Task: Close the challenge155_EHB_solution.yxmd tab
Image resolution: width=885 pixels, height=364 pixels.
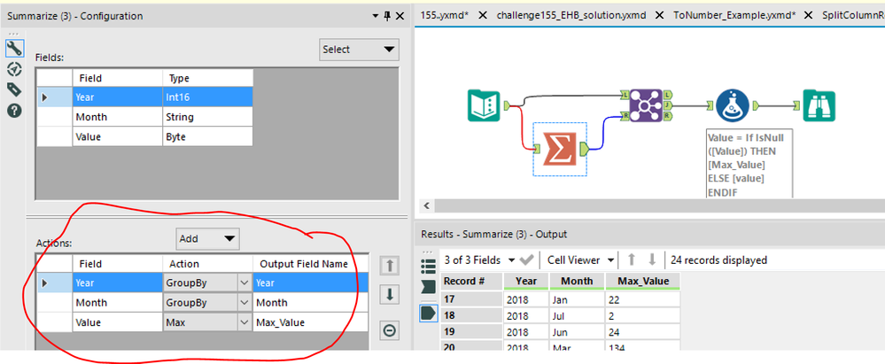Action: [x=660, y=15]
